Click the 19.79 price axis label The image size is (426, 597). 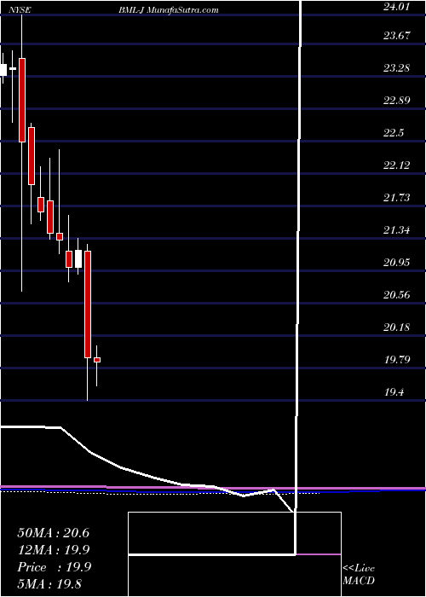pos(396,359)
